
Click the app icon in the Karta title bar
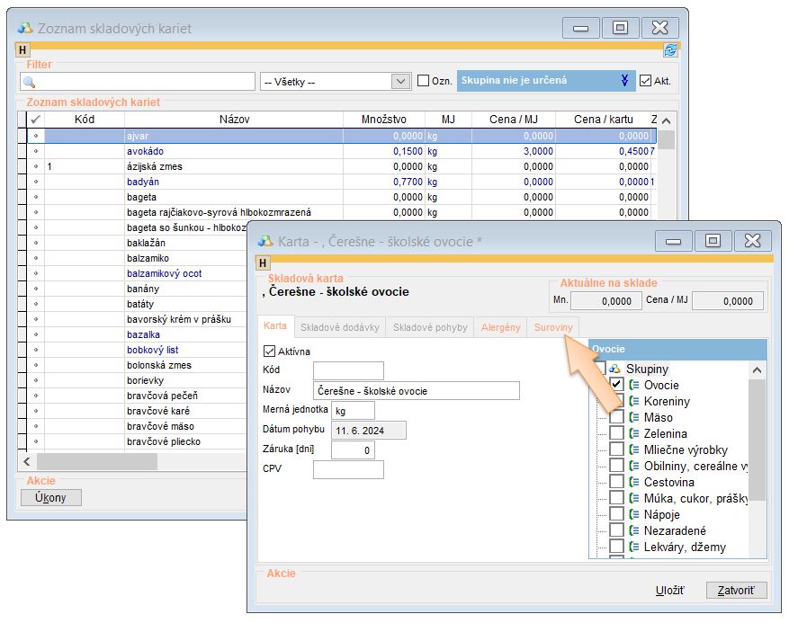264,241
